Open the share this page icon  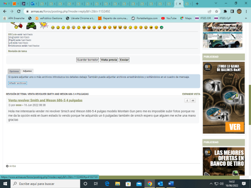209,12
